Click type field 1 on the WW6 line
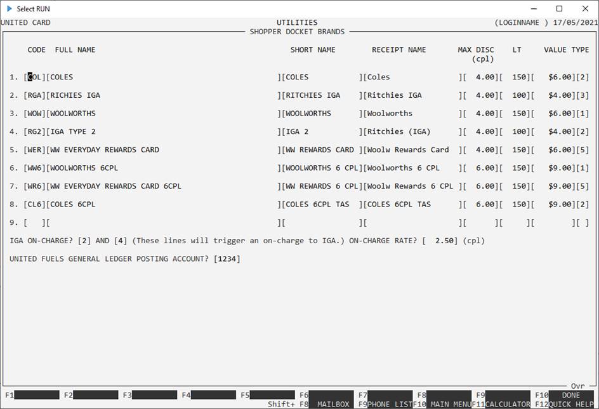The height and width of the screenshot is (409, 599). point(583,168)
